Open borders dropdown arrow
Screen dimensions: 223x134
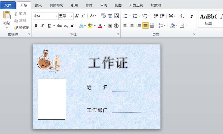click(186, 26)
